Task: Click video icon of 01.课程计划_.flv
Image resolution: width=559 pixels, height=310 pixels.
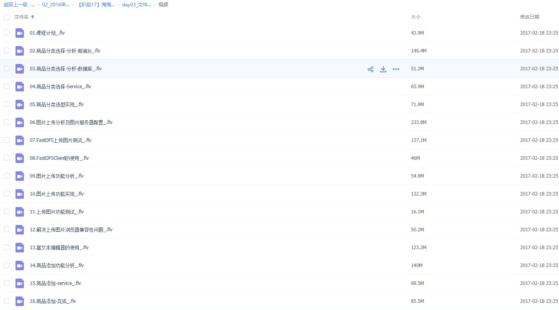Action: pos(20,33)
